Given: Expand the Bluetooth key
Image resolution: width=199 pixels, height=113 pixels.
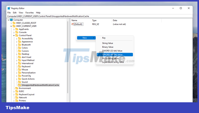Looking at the screenshot, I should (x=17, y=45).
